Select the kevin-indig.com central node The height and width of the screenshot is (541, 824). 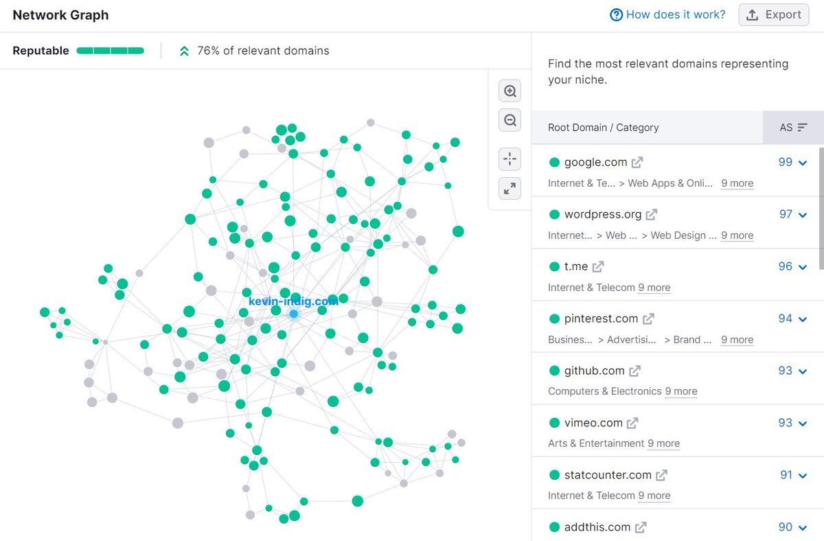294,313
